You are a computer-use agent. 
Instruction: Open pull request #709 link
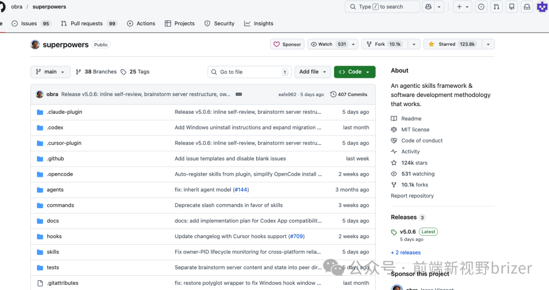[296, 237]
